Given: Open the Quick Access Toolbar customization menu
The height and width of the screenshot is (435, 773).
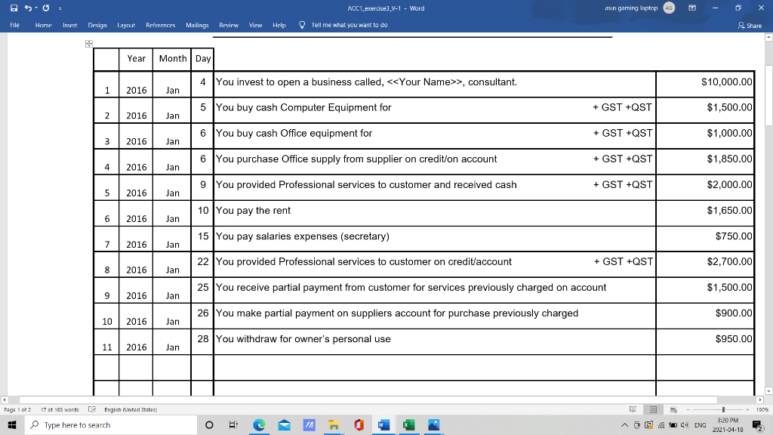Looking at the screenshot, I should coord(60,8).
